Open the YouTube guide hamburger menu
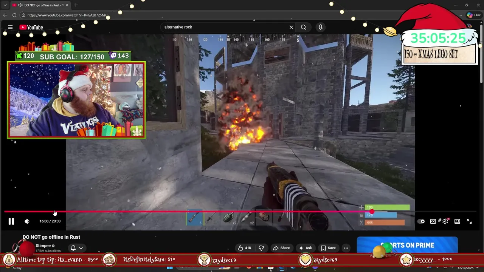The image size is (484, 272). 10,27
